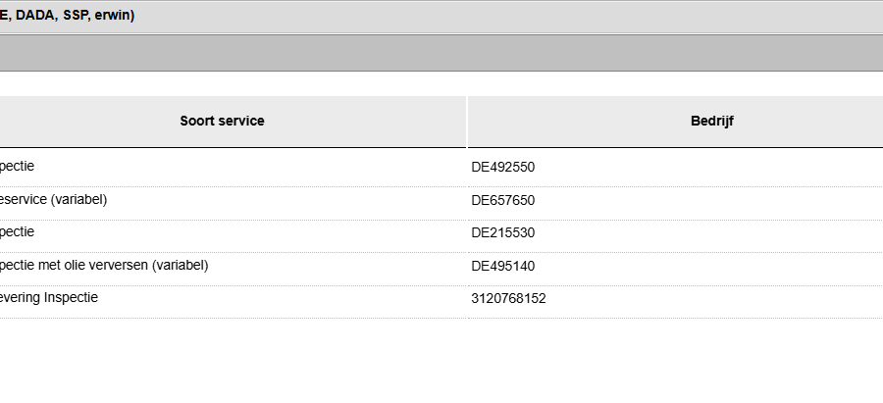Click the Bedrijf column header

[712, 122]
